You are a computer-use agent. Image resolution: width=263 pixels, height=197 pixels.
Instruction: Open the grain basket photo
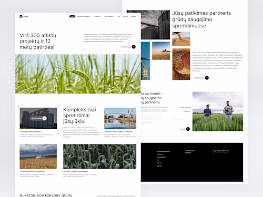181,64
